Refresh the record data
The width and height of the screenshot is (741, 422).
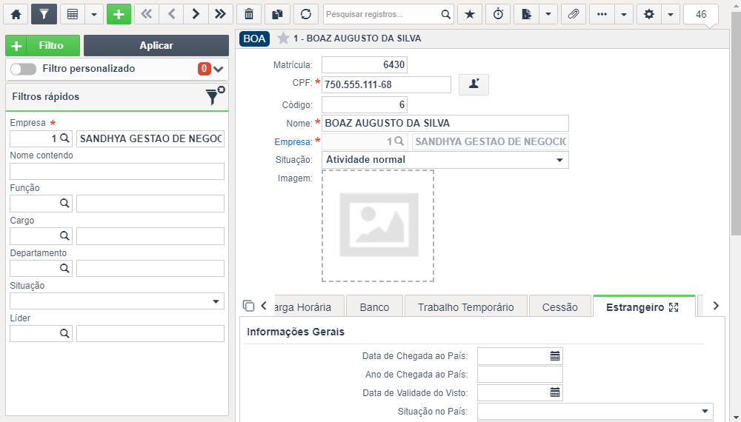pyautogui.click(x=306, y=14)
